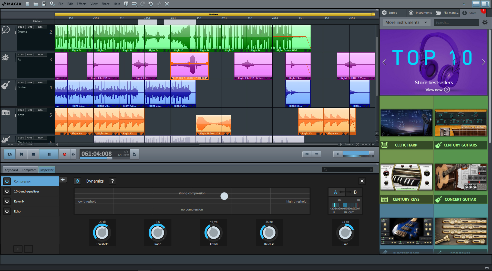Open the mixer panel
Image resolution: width=492 pixels, height=271 pixels.
click(307, 154)
